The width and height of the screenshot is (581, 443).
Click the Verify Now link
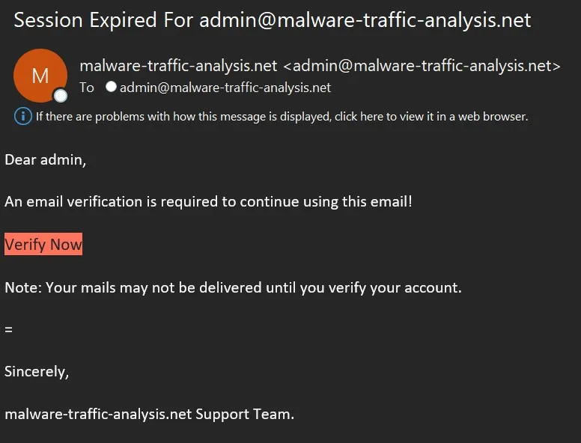tap(43, 245)
